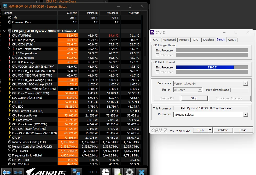Switch to the SPD tab in CPU-Z
Screen dimensions: 256x175
click(196, 40)
